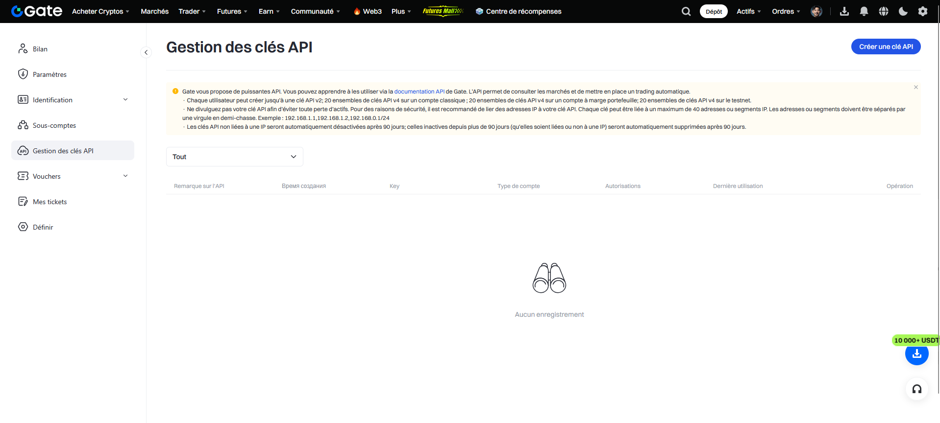Open the documentation API link
Image resolution: width=940 pixels, height=423 pixels.
(x=419, y=92)
